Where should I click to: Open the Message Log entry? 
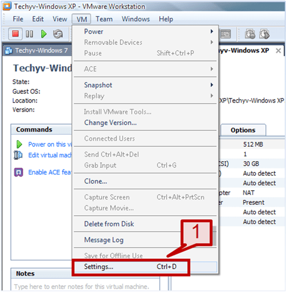[x=145, y=240]
